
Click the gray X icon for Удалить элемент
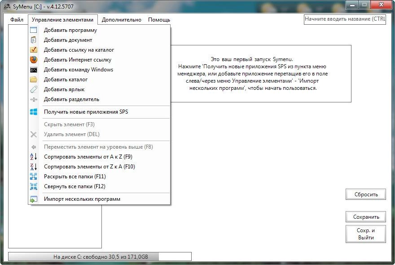34,134
